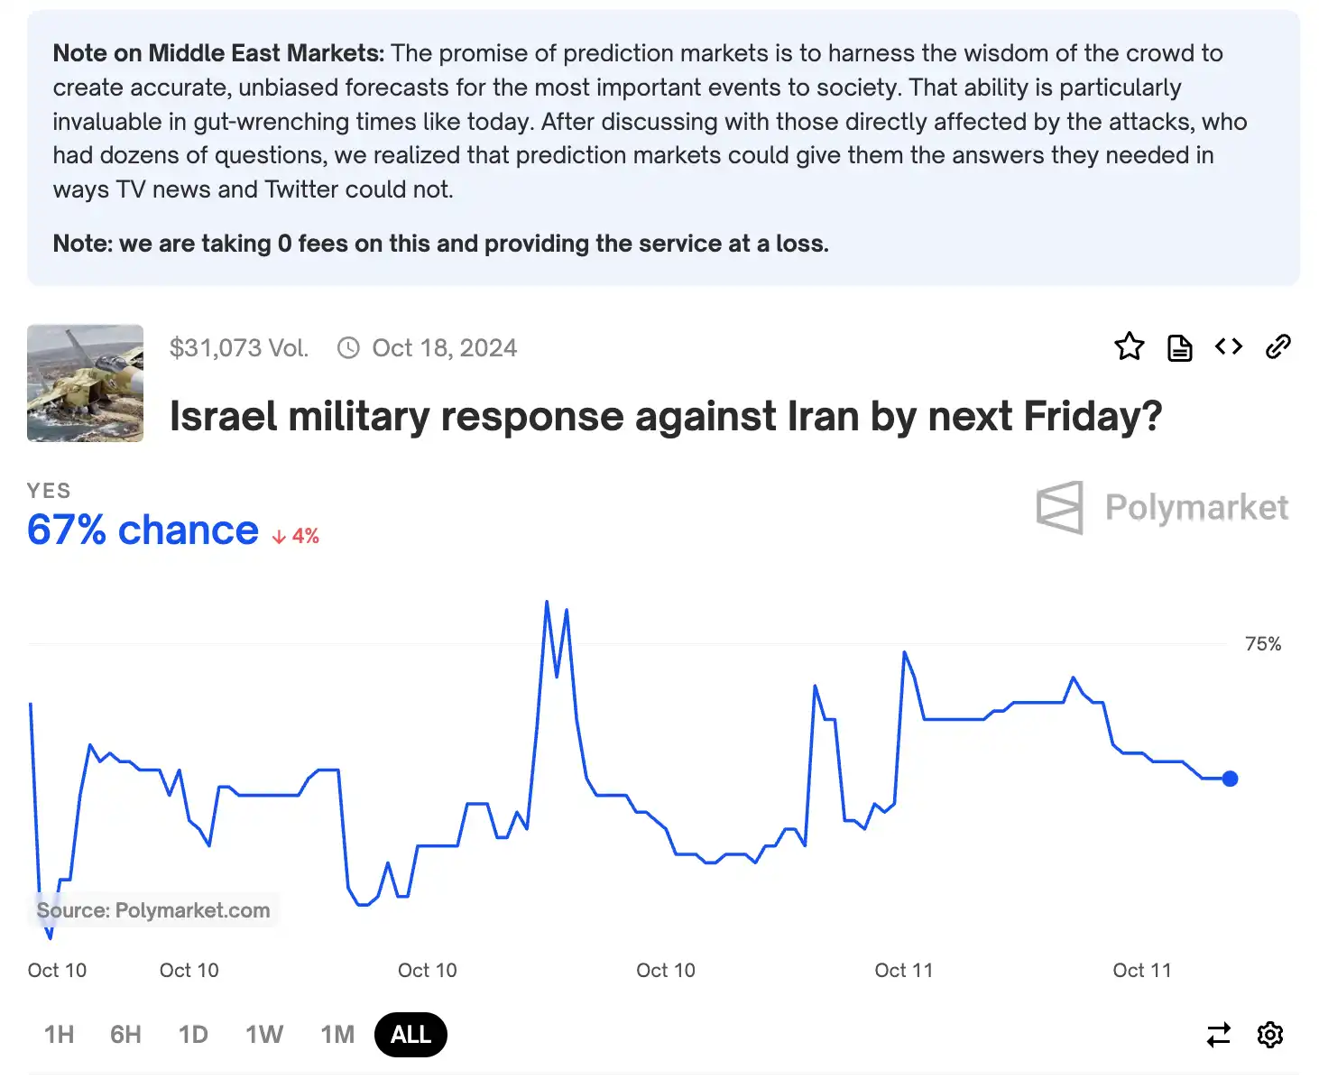Click the embed code brackets icon
1319x1079 pixels.
[1229, 346]
